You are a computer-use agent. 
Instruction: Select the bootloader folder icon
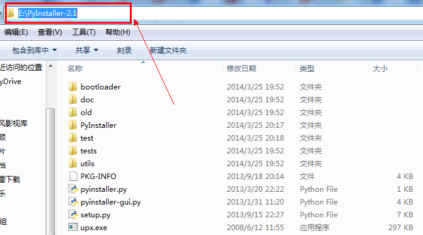tap(73, 86)
